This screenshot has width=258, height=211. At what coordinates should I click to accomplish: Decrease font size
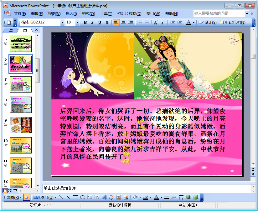point(163,22)
